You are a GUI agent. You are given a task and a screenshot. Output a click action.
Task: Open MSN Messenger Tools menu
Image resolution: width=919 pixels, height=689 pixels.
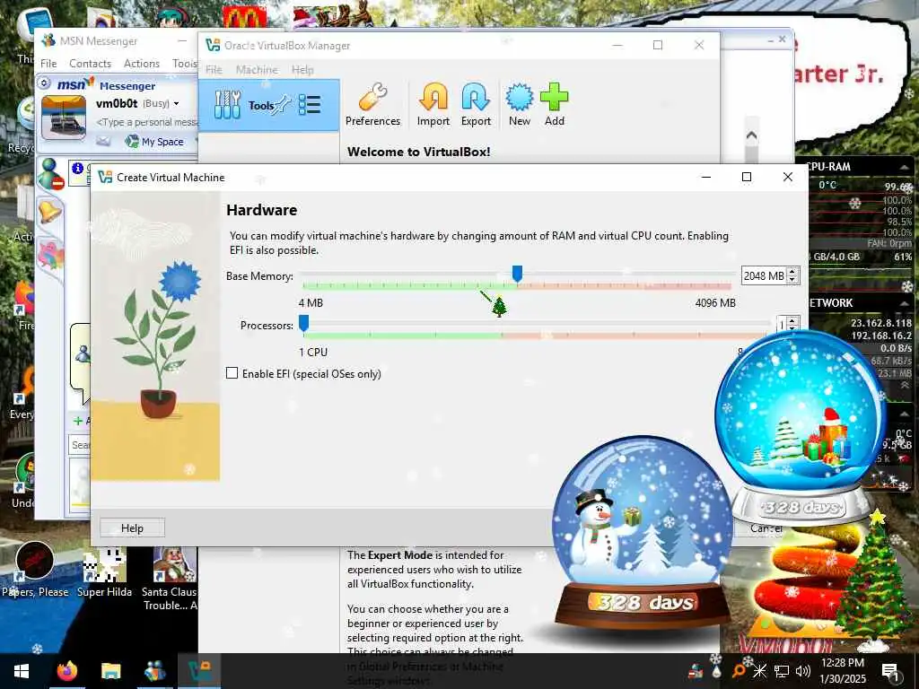185,64
